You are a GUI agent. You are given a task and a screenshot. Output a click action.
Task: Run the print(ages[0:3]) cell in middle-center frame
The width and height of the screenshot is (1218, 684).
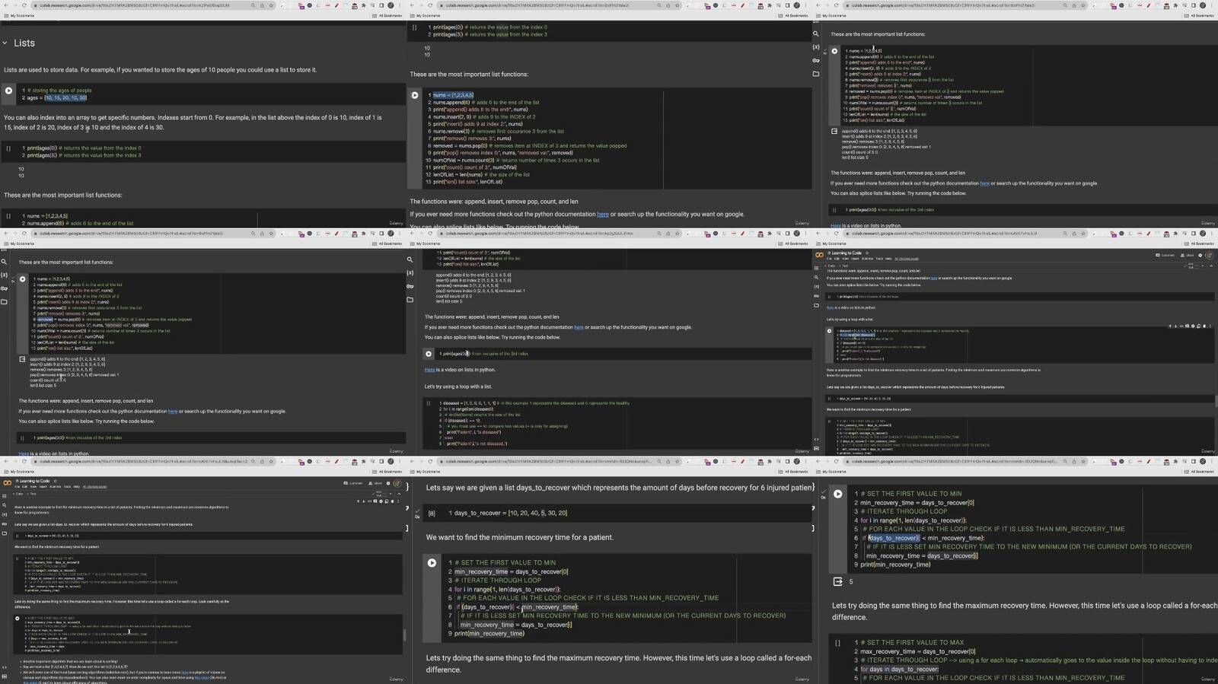(x=429, y=354)
